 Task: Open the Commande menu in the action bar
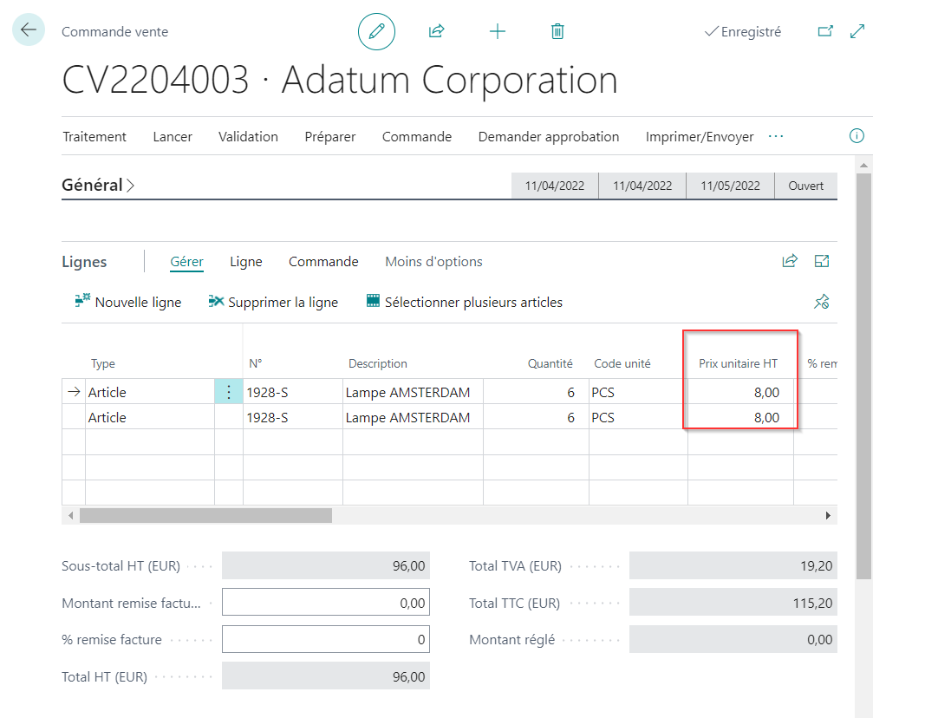(417, 136)
